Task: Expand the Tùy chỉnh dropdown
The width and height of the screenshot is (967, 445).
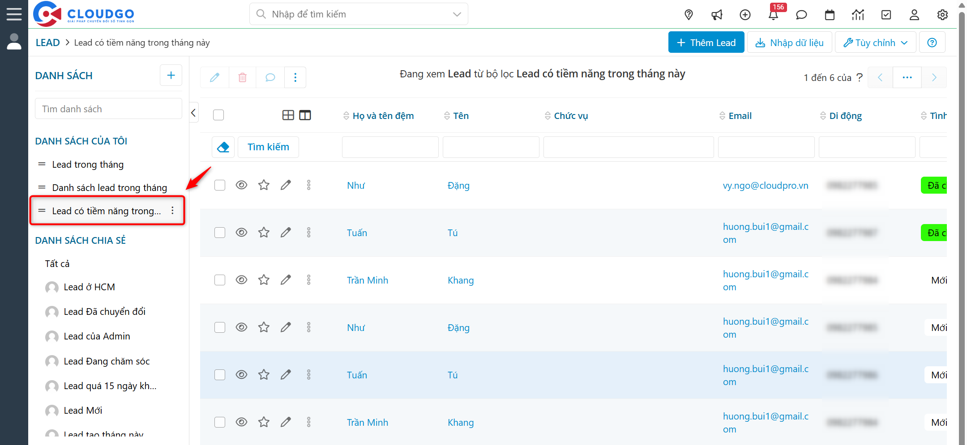Action: tap(875, 42)
